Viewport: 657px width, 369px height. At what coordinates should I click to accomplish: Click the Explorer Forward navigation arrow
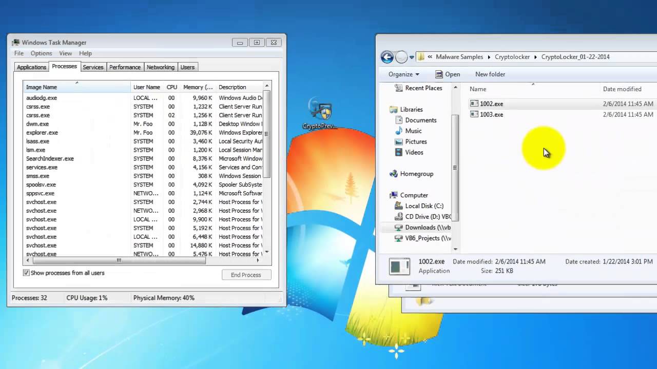click(x=401, y=57)
